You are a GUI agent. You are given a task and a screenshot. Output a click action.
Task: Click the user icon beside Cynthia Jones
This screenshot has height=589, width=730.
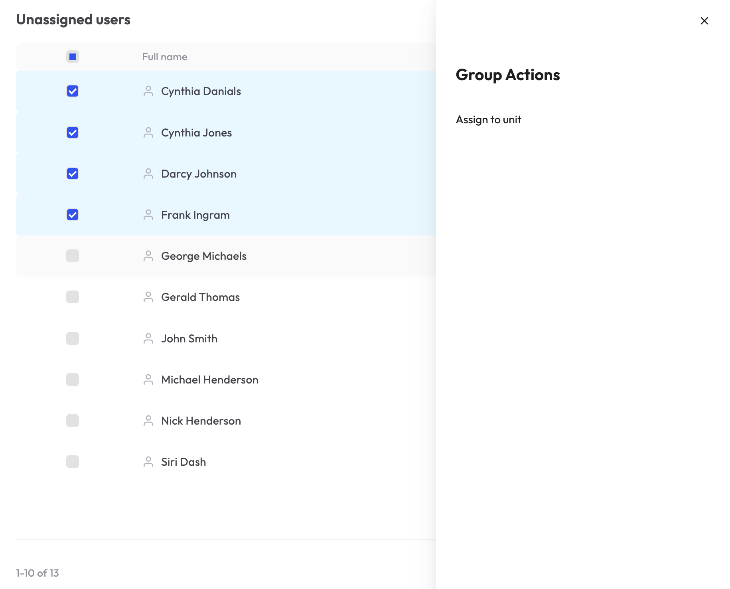pos(148,132)
